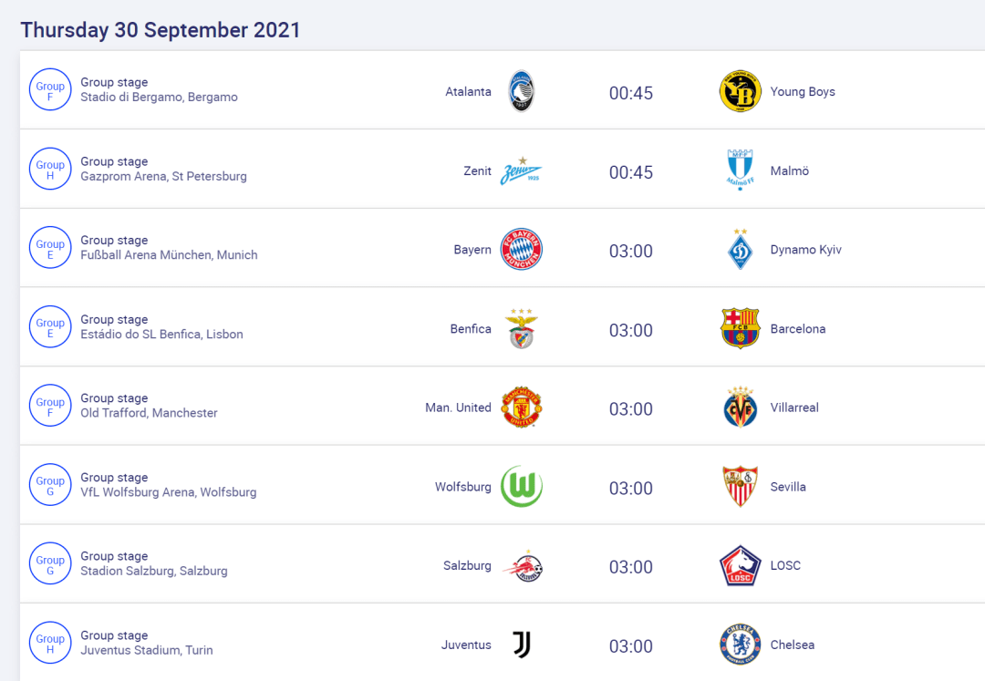Click the LOSC Lille crest
Image resolution: width=985 pixels, height=681 pixels.
[x=740, y=565]
